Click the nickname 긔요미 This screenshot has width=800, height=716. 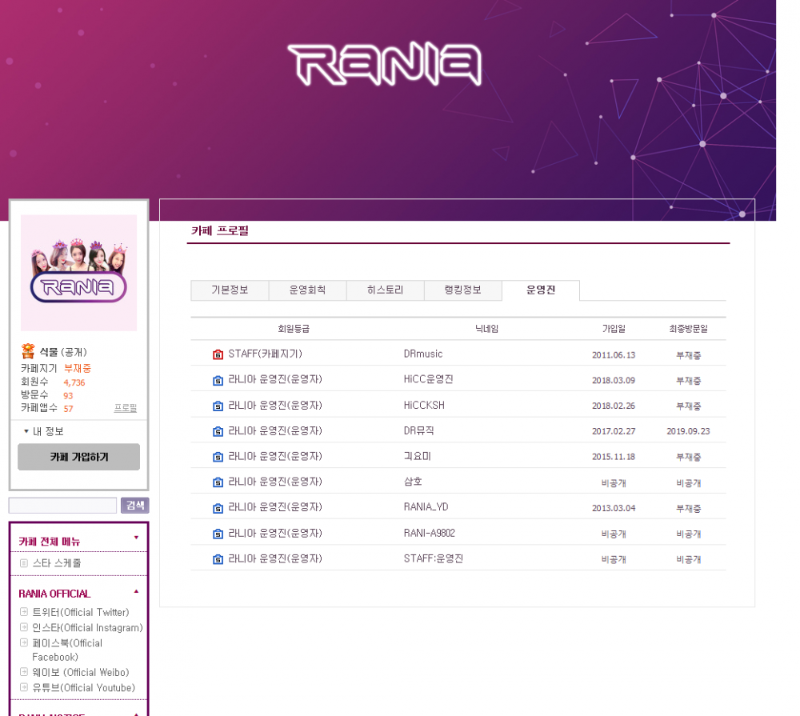pos(418,456)
